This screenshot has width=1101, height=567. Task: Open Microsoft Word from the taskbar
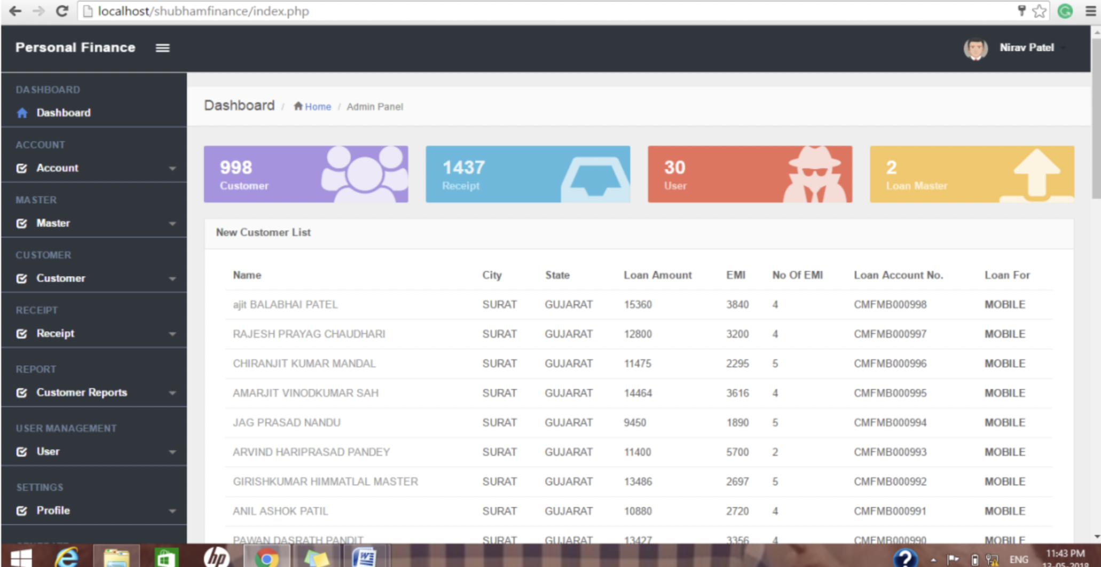tap(365, 558)
